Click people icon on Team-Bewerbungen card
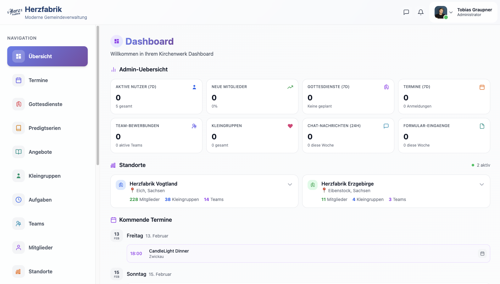Viewport: 500px width, 284px height. pos(194,126)
